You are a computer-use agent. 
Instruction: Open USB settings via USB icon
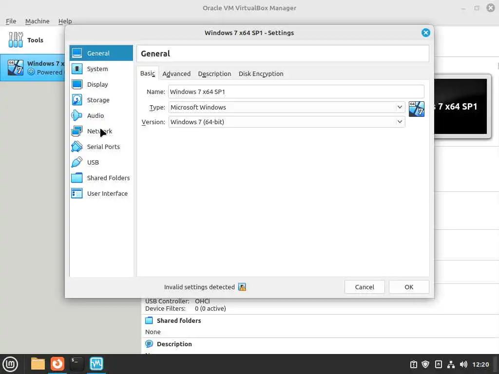click(x=77, y=162)
